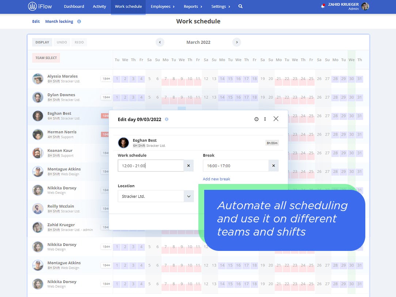
Task: Go to the Dashboard menu item
Action: click(74, 6)
